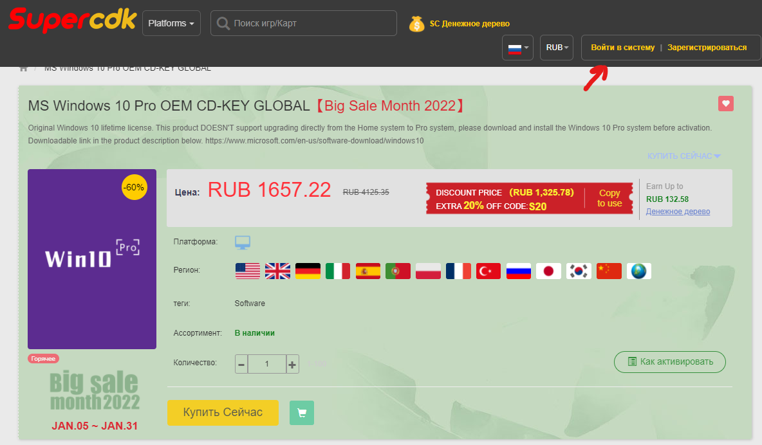
Task: Click Copy to use discount code
Action: pyautogui.click(x=609, y=198)
